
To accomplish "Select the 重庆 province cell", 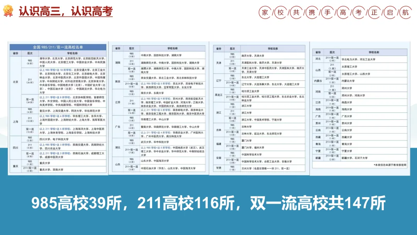I will 16,166.
